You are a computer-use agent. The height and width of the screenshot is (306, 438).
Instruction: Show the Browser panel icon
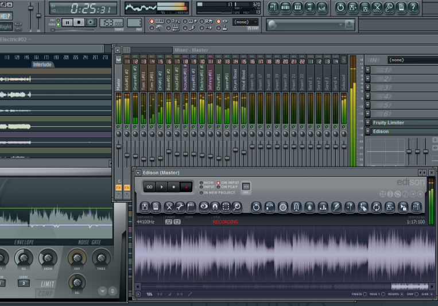coord(309,7)
